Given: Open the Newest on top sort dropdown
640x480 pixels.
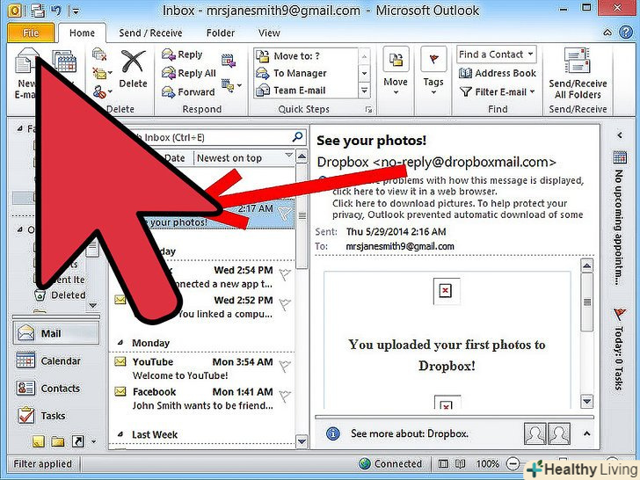Looking at the screenshot, I should (x=244, y=158).
